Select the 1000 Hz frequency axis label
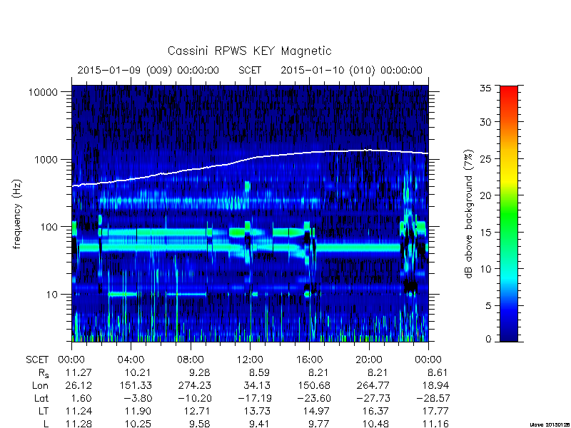The height and width of the screenshot is (428, 571). coord(46,160)
